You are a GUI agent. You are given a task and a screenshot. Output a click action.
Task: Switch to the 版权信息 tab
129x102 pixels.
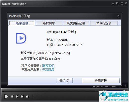pos(49,23)
